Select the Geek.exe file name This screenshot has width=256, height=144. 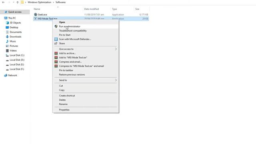tap(42, 14)
